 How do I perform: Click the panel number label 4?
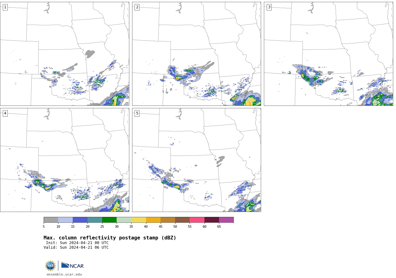click(5, 113)
